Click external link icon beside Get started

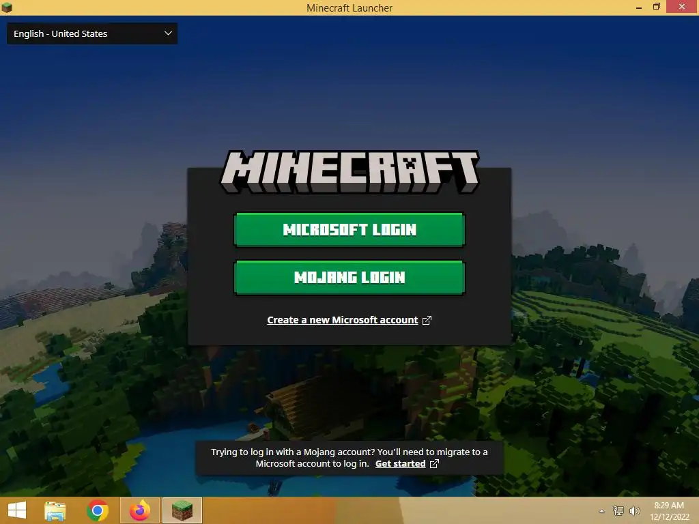pos(434,464)
